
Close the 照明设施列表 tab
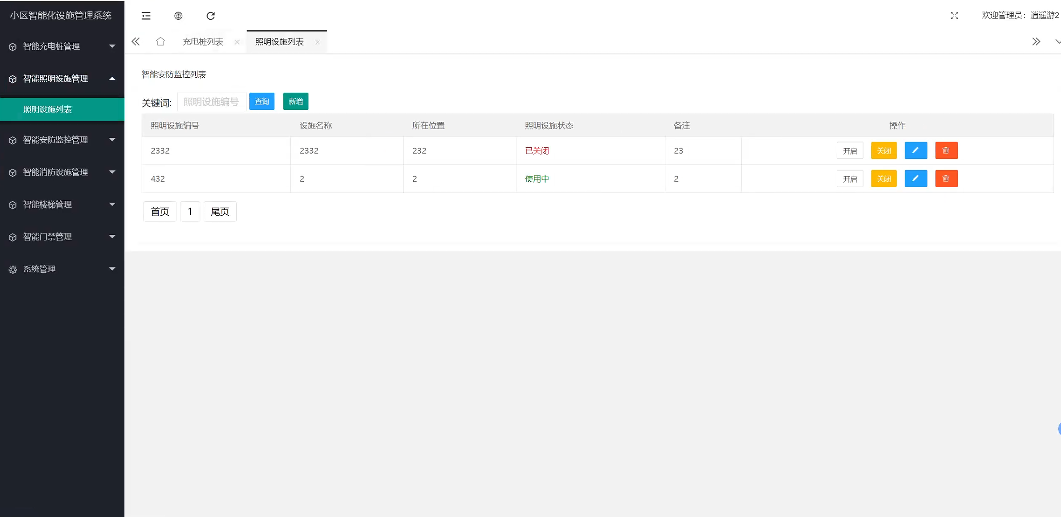point(317,42)
